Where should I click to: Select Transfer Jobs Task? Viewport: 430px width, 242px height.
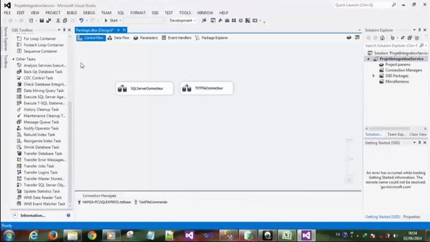click(40, 166)
